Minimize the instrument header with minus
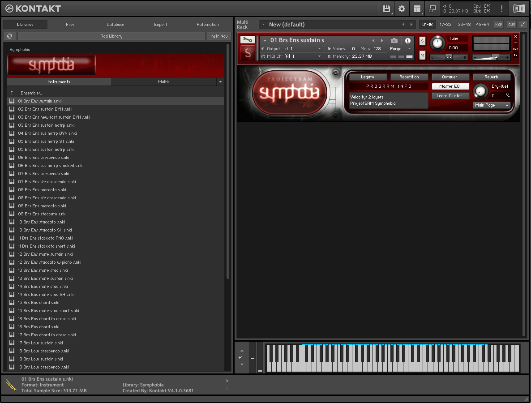 tap(515, 43)
